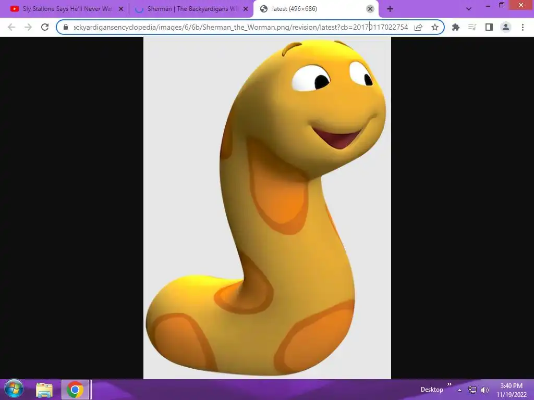Go back to the previous page

click(11, 27)
